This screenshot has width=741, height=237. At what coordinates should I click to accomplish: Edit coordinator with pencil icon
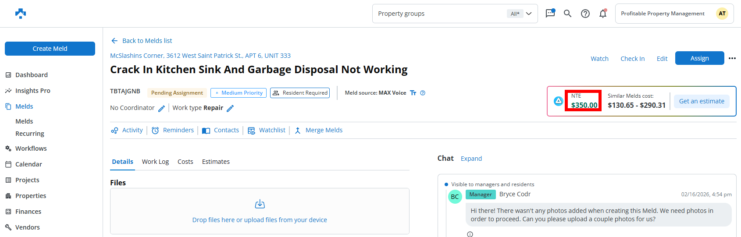161,108
